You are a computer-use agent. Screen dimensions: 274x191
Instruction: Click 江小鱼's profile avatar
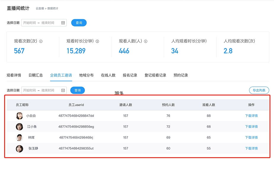point(20,127)
